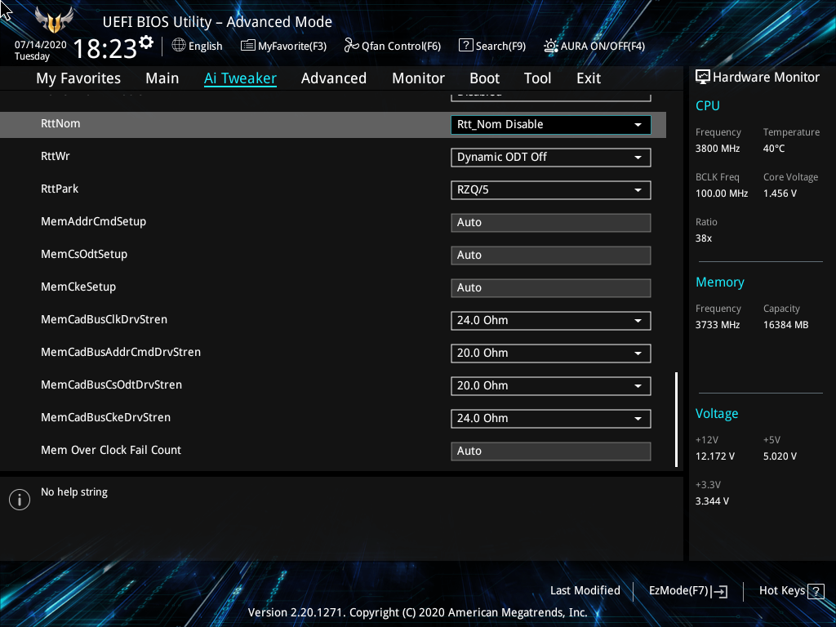Image resolution: width=836 pixels, height=627 pixels.
Task: Click +3.3V value 3.344 V
Action: tap(712, 501)
